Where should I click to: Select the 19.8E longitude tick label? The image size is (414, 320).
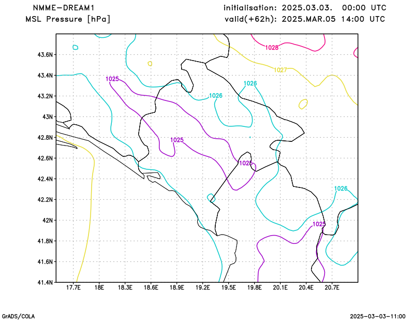255,287
